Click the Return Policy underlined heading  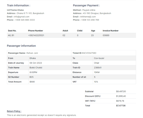pos(14,111)
